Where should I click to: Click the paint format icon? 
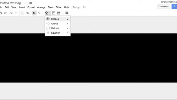(16, 13)
